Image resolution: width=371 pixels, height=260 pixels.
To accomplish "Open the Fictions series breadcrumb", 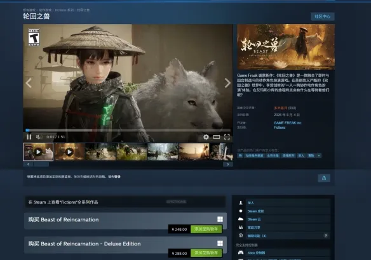I will click(64, 10).
